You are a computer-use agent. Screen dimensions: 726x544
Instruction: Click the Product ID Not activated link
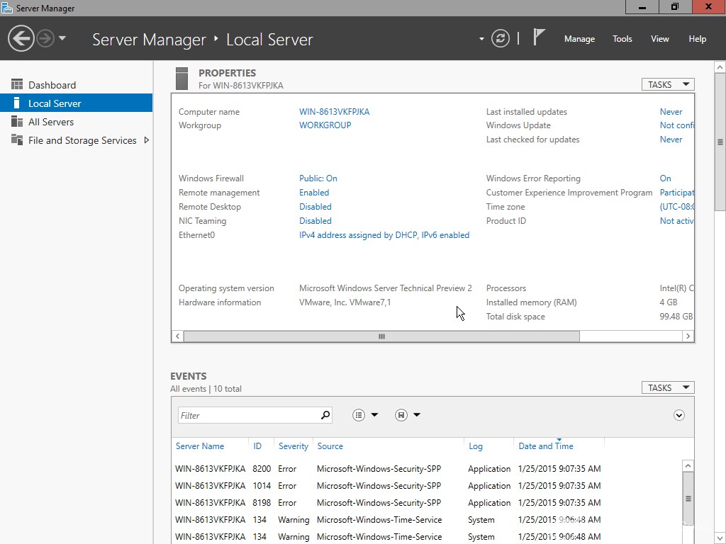pyautogui.click(x=676, y=221)
